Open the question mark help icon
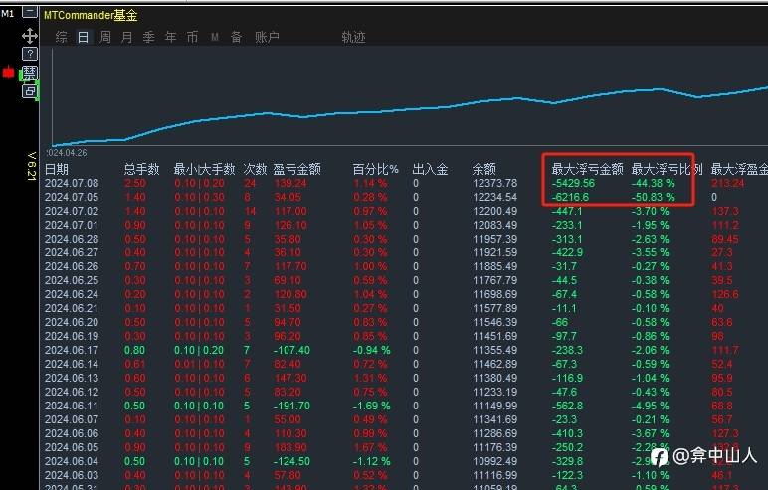The image size is (768, 490). point(30,54)
